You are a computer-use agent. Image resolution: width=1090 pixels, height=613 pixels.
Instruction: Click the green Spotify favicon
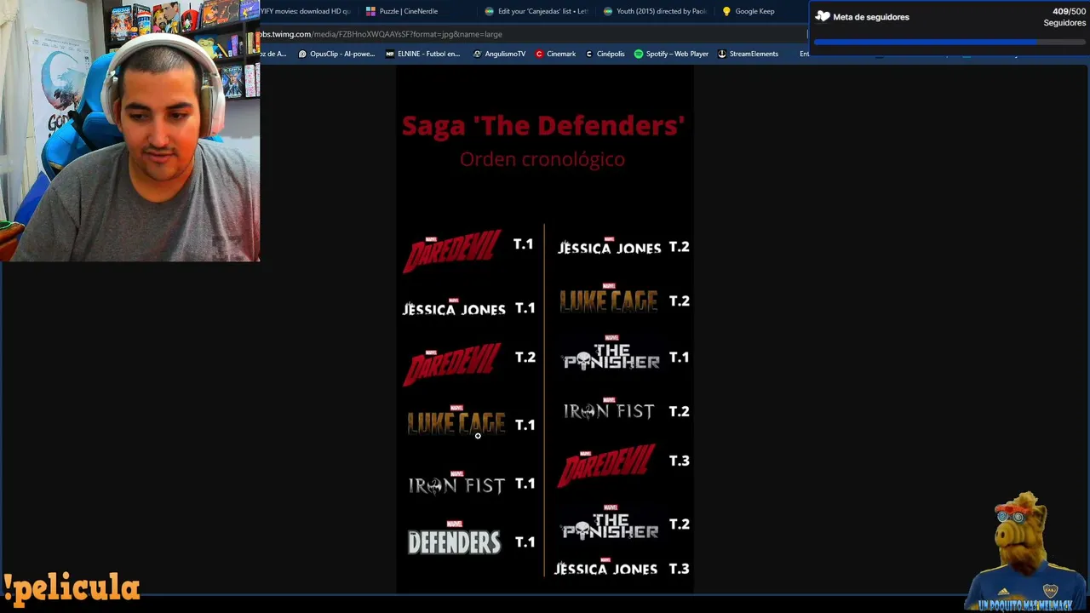[639, 54]
